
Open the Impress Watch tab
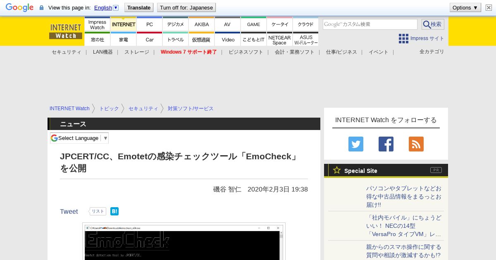[x=98, y=25]
